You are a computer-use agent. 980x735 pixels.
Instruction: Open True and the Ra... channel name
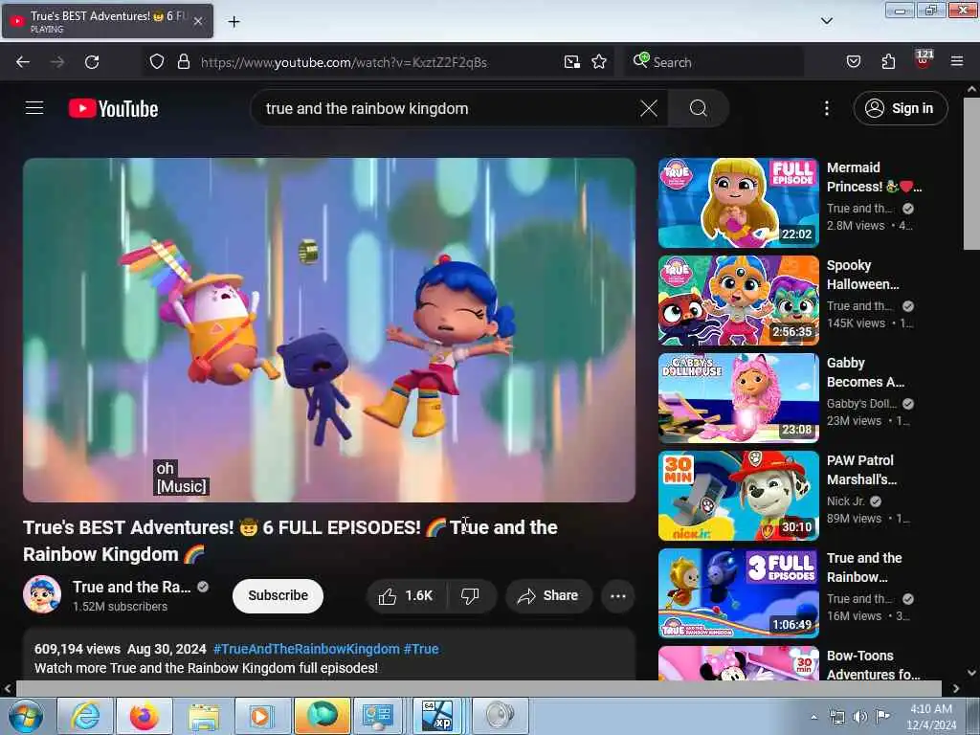click(x=131, y=587)
